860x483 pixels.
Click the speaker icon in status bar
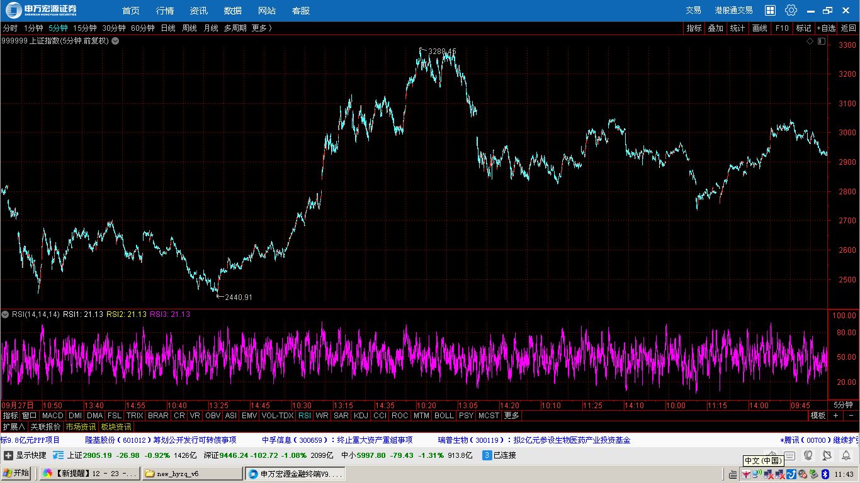pos(772,454)
